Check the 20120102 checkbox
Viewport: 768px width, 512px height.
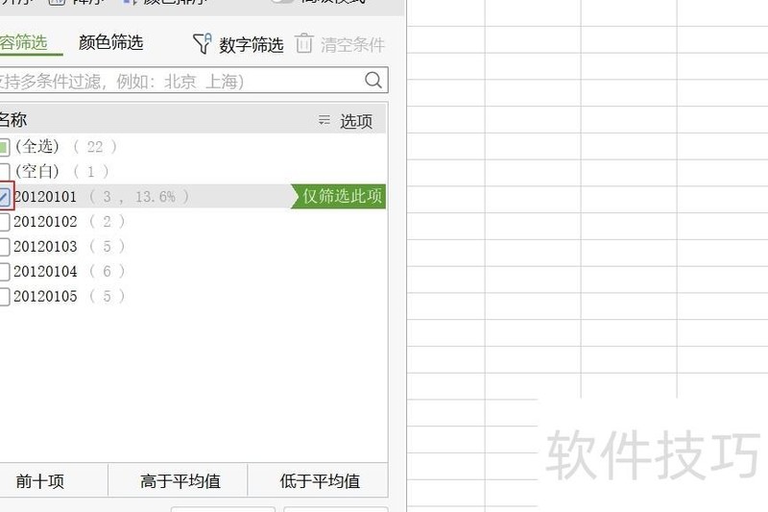point(4,222)
